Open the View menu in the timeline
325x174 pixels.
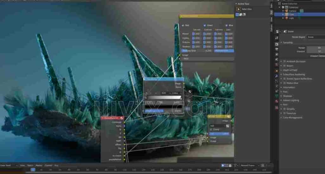(x=22, y=165)
